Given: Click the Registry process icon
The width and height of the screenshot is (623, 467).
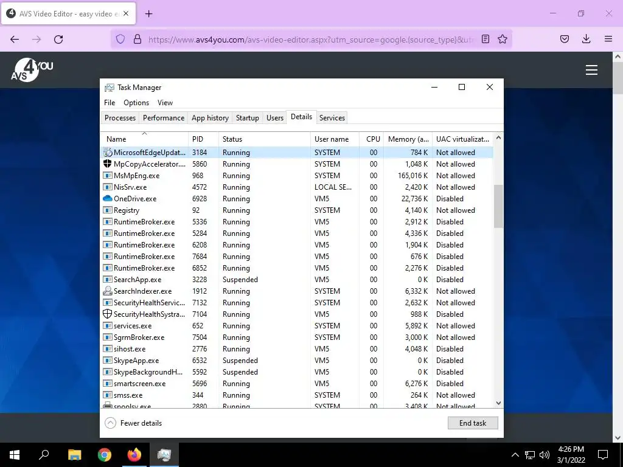Looking at the screenshot, I should click(x=107, y=210).
